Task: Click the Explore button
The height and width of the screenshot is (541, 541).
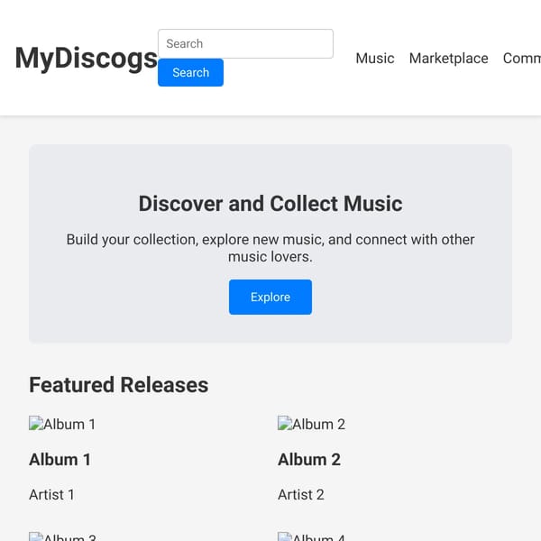Action: tap(270, 297)
